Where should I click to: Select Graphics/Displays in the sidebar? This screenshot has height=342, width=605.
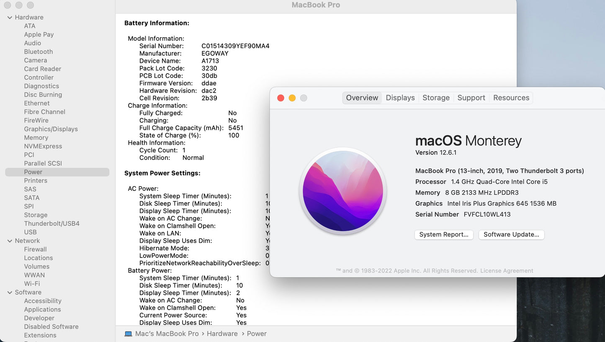pos(51,129)
